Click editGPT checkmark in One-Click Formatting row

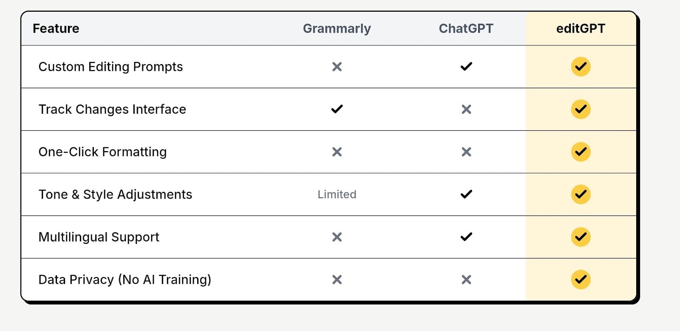581,151
